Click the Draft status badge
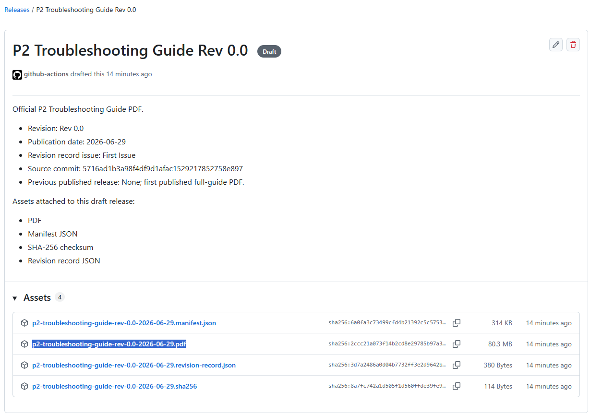 [269, 51]
